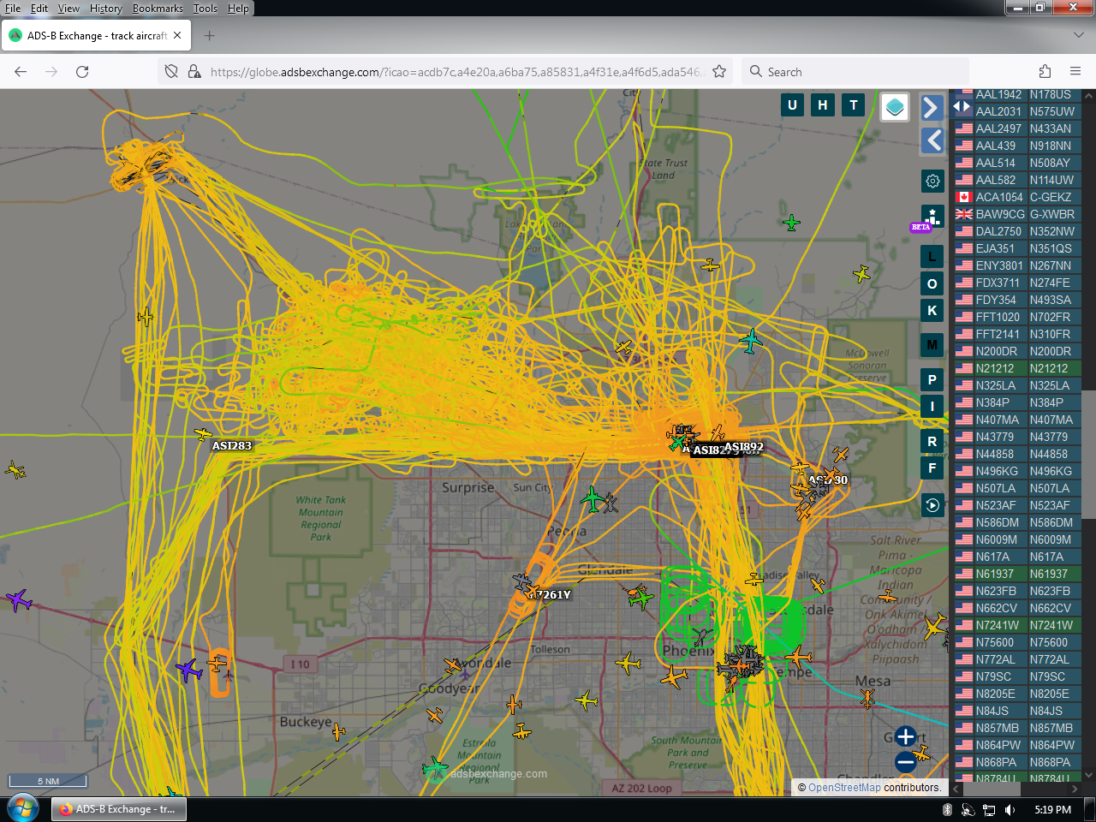
Task: Open the File menu
Action: [x=13, y=9]
